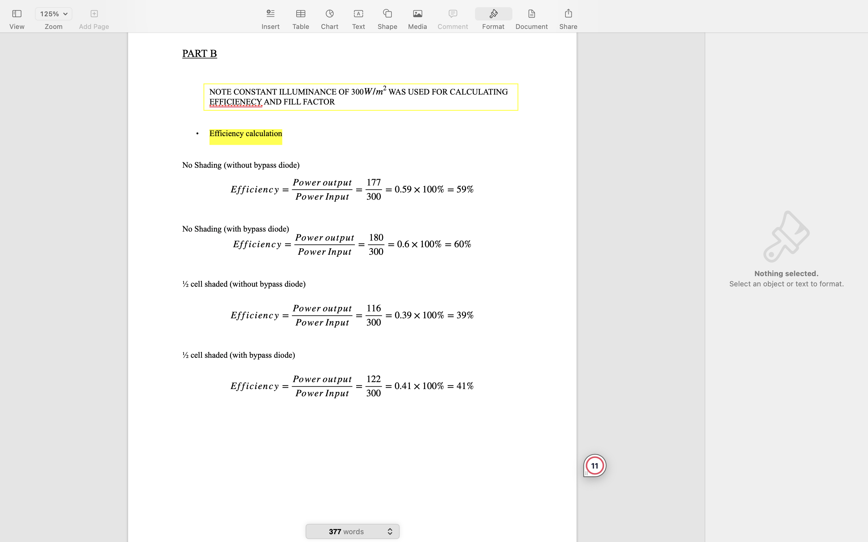Share the document
This screenshot has height=542, width=868.
pyautogui.click(x=568, y=17)
